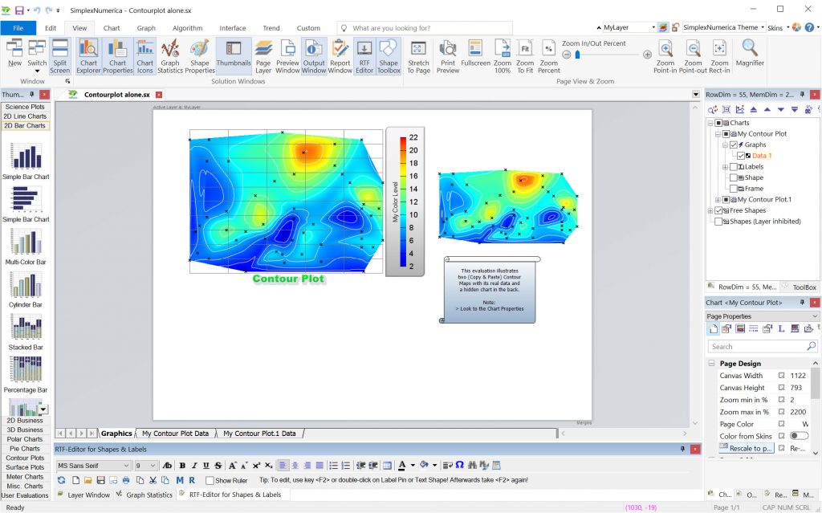Collapse the Charts tree node
The width and height of the screenshot is (822, 513).
click(710, 123)
